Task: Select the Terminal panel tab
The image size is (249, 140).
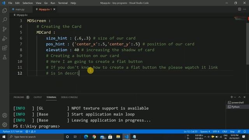Action: 51,97
